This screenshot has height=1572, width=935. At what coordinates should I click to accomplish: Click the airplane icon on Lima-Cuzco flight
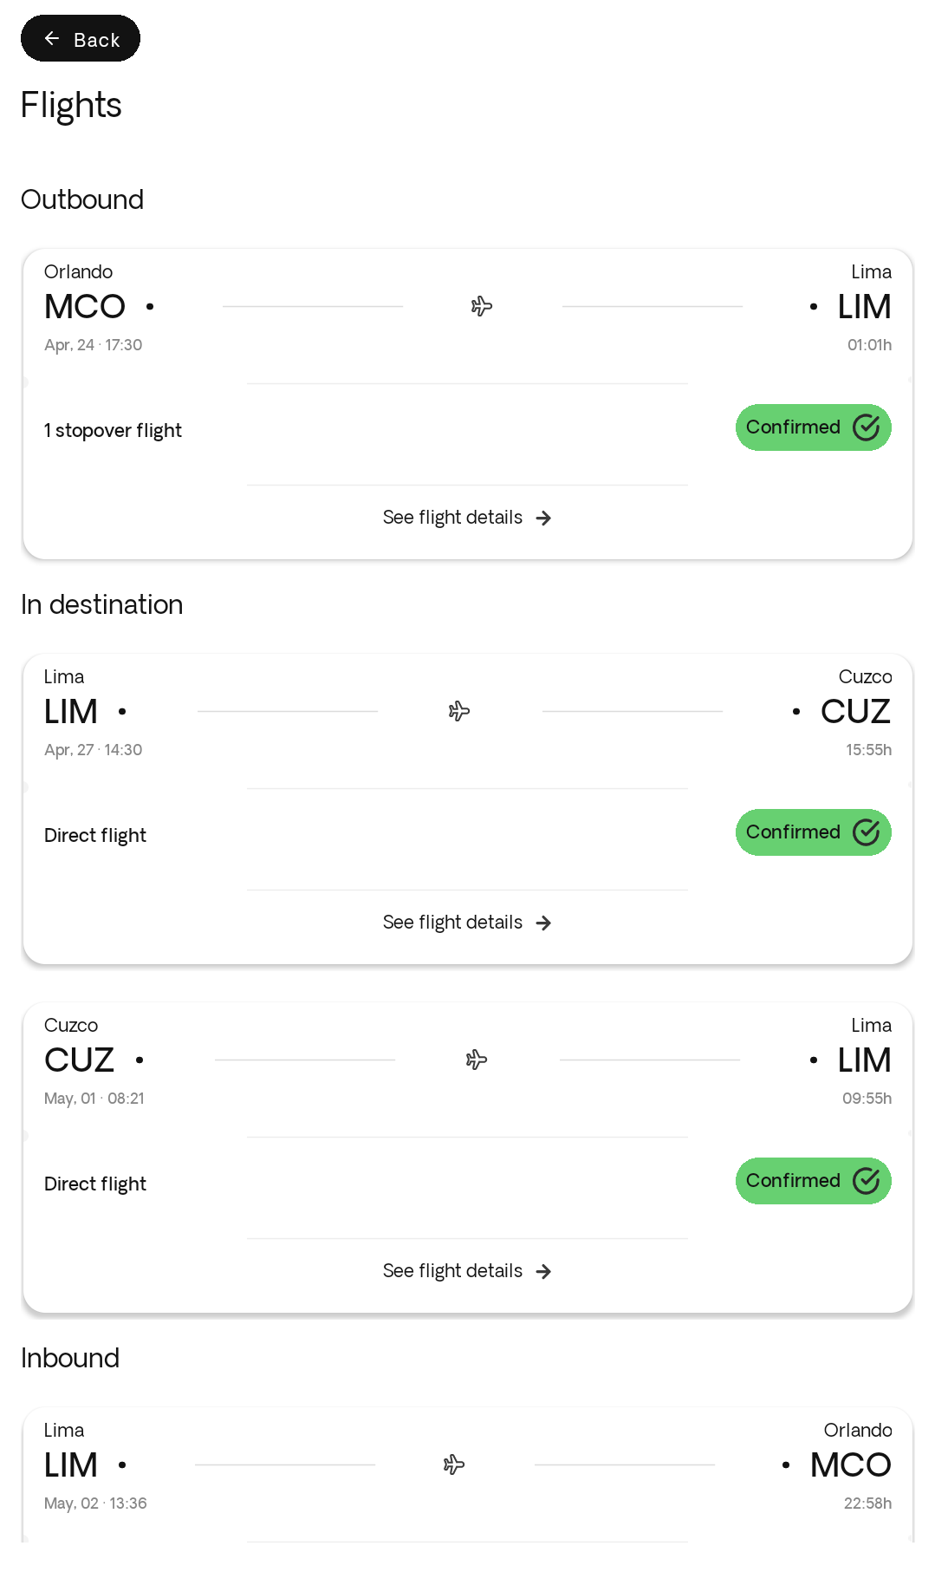[459, 711]
